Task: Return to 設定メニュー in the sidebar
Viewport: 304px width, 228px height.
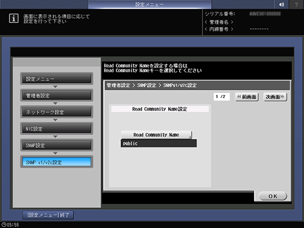Action: [x=56, y=79]
